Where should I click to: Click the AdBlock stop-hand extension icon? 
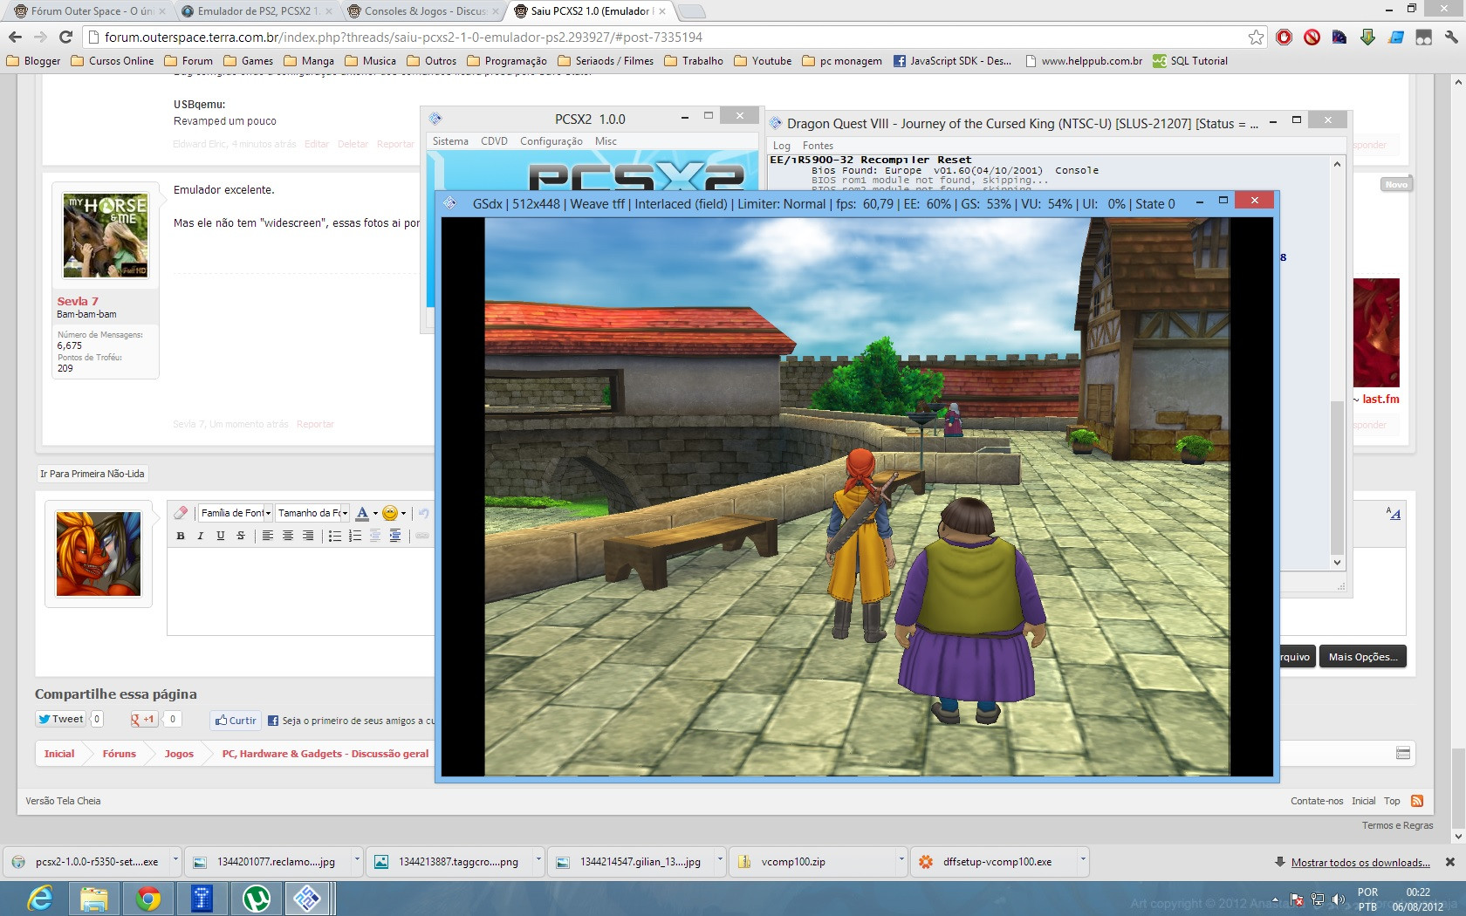point(1284,37)
